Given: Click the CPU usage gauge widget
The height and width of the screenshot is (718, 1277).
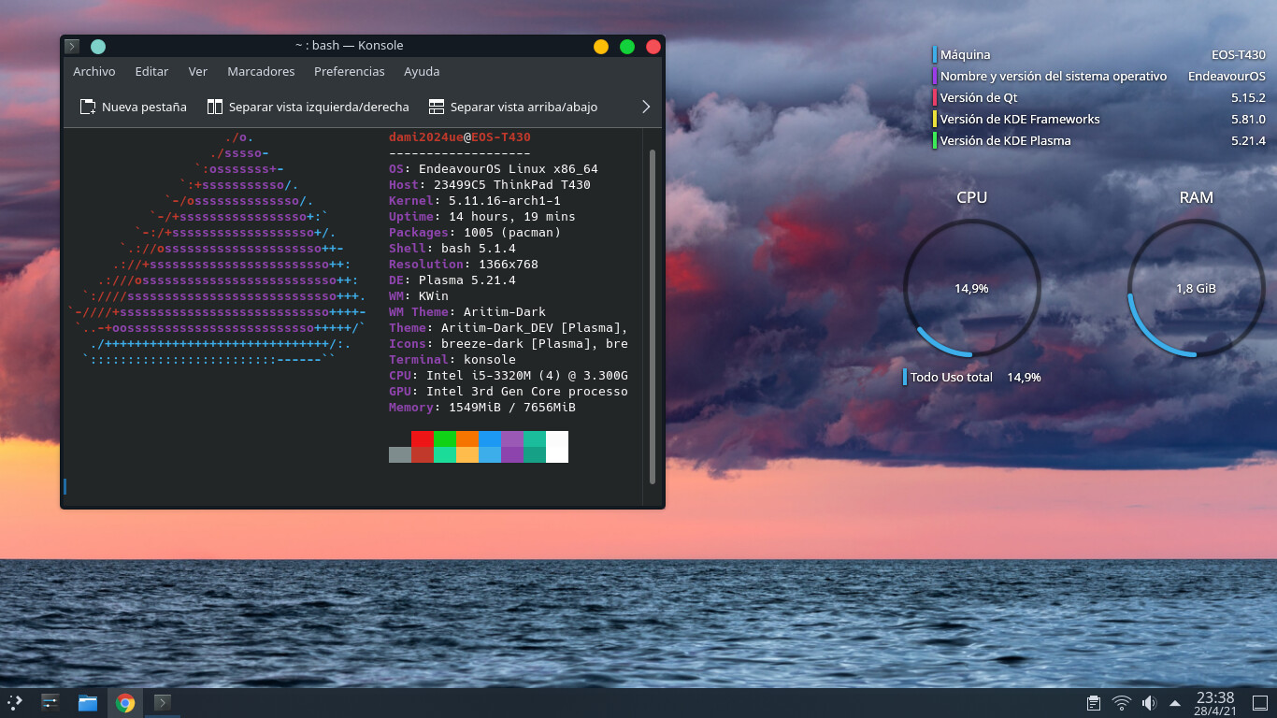Looking at the screenshot, I should coord(972,288).
